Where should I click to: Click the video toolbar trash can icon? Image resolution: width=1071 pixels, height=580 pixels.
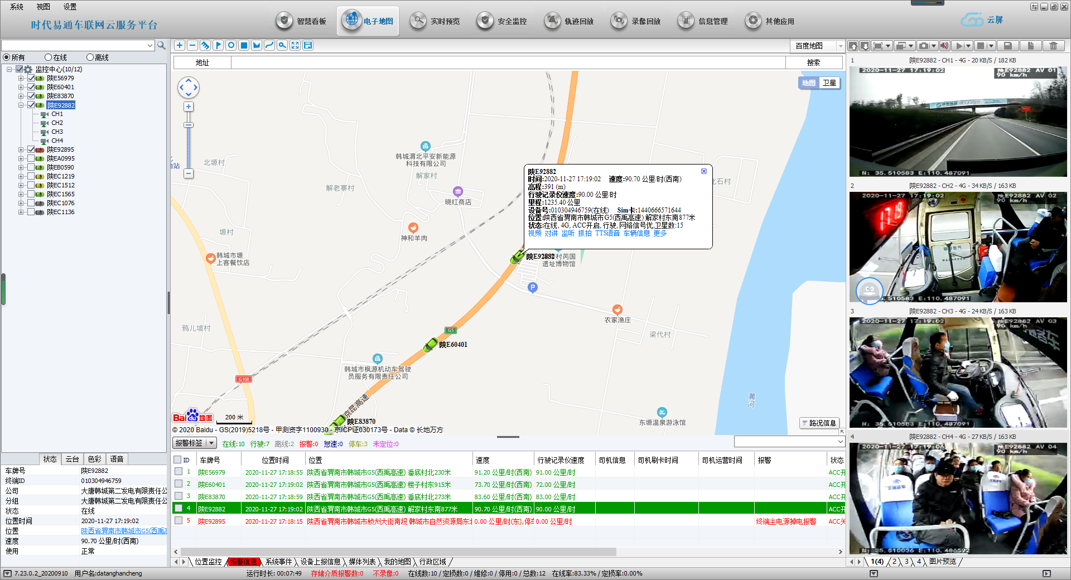pyautogui.click(x=1053, y=46)
